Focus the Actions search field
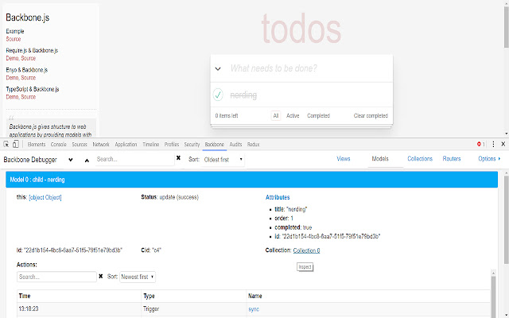The height and width of the screenshot is (318, 509). [x=56, y=277]
